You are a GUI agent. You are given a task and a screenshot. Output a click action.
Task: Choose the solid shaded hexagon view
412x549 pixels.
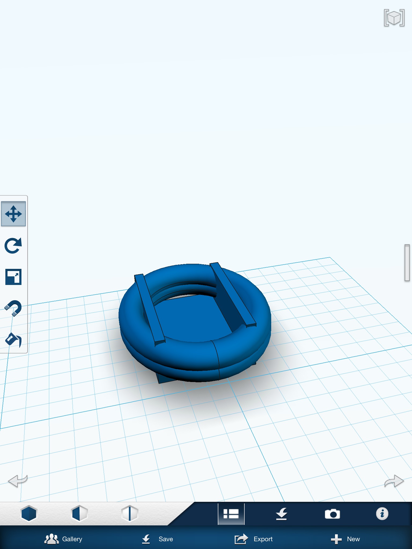[29, 514]
